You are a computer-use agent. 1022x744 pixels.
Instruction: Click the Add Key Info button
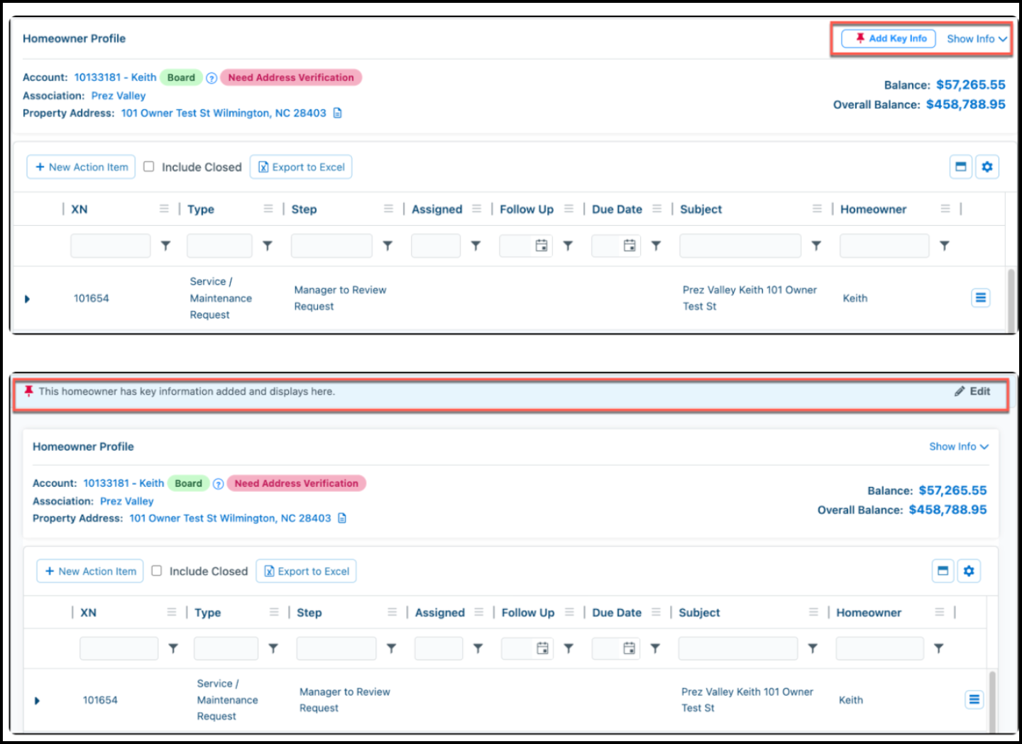coord(889,38)
